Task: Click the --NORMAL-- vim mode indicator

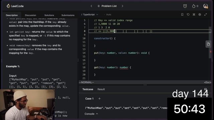Action: point(86,82)
